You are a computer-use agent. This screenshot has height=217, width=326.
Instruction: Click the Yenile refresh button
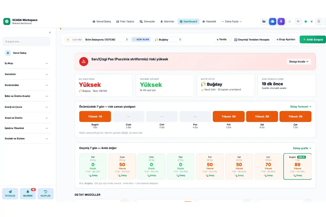(222, 40)
